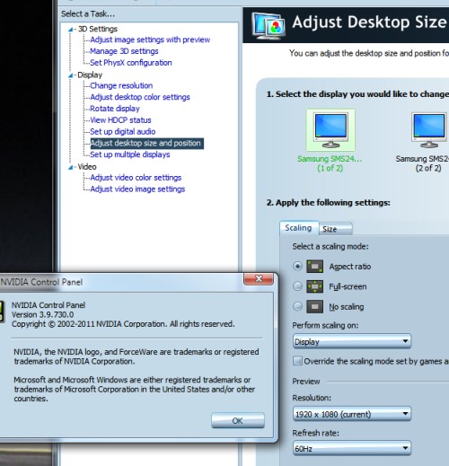The height and width of the screenshot is (466, 449).
Task: Select the second Samsung monitor icon (2 of 2)
Action: 429,130
